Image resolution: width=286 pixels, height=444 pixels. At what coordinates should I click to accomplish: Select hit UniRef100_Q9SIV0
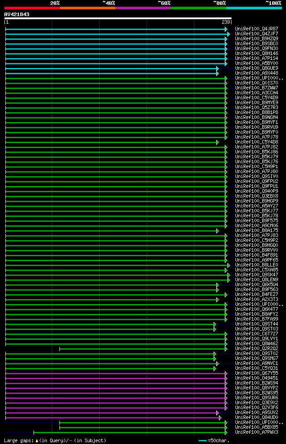[x=257, y=177]
